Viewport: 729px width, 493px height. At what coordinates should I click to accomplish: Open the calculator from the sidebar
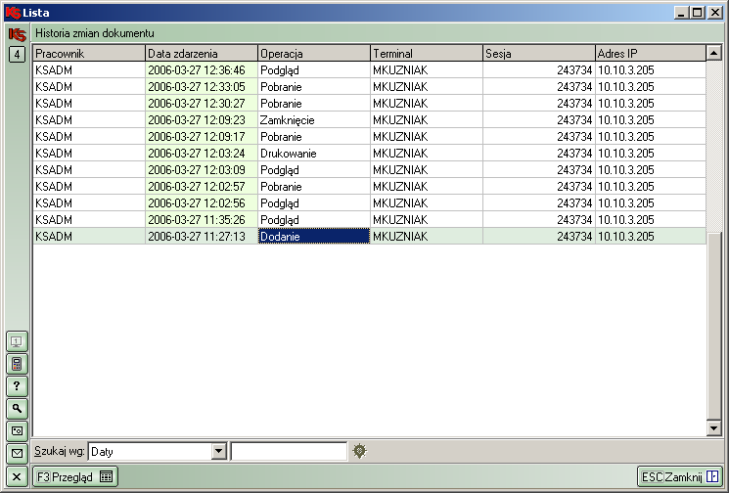click(17, 364)
